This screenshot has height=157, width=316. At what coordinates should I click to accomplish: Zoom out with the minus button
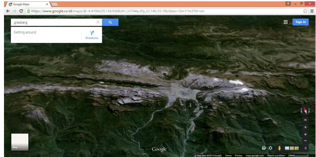[305, 141]
